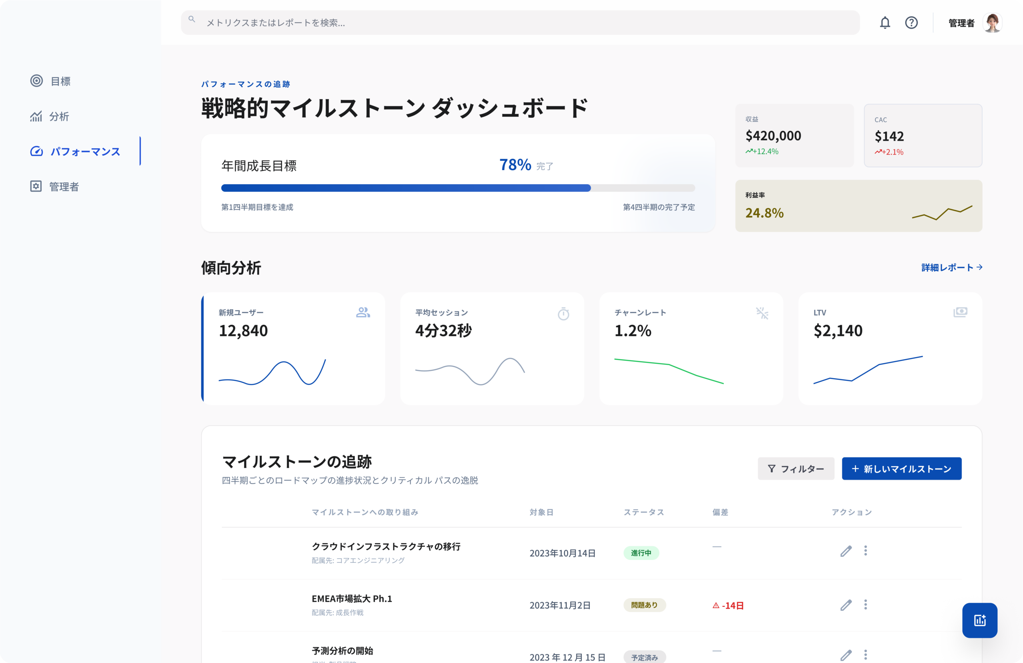Open the フィルター button
Image resolution: width=1023 pixels, height=663 pixels.
tap(796, 468)
